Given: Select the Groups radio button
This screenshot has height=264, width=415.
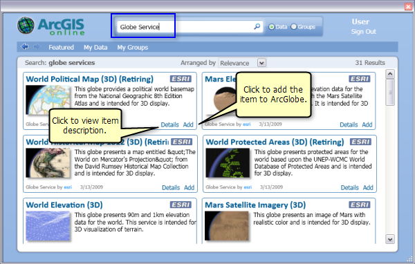Looking at the screenshot, I should coord(293,27).
